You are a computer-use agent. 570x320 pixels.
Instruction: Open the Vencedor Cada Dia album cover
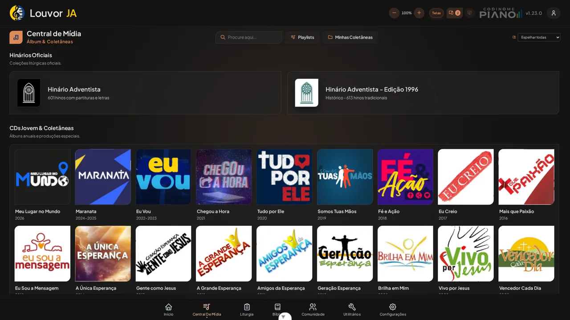tap(526, 254)
